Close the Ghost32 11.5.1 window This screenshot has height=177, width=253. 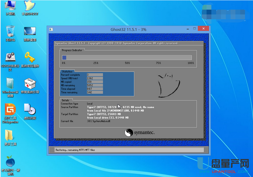203,29
